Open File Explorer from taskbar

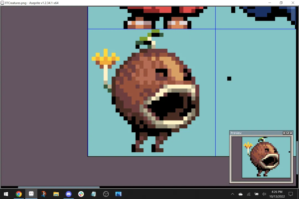pos(56,194)
